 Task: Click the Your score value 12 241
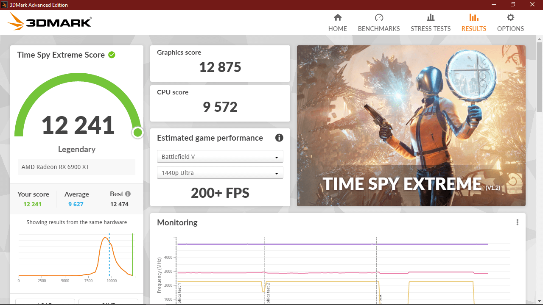click(32, 204)
